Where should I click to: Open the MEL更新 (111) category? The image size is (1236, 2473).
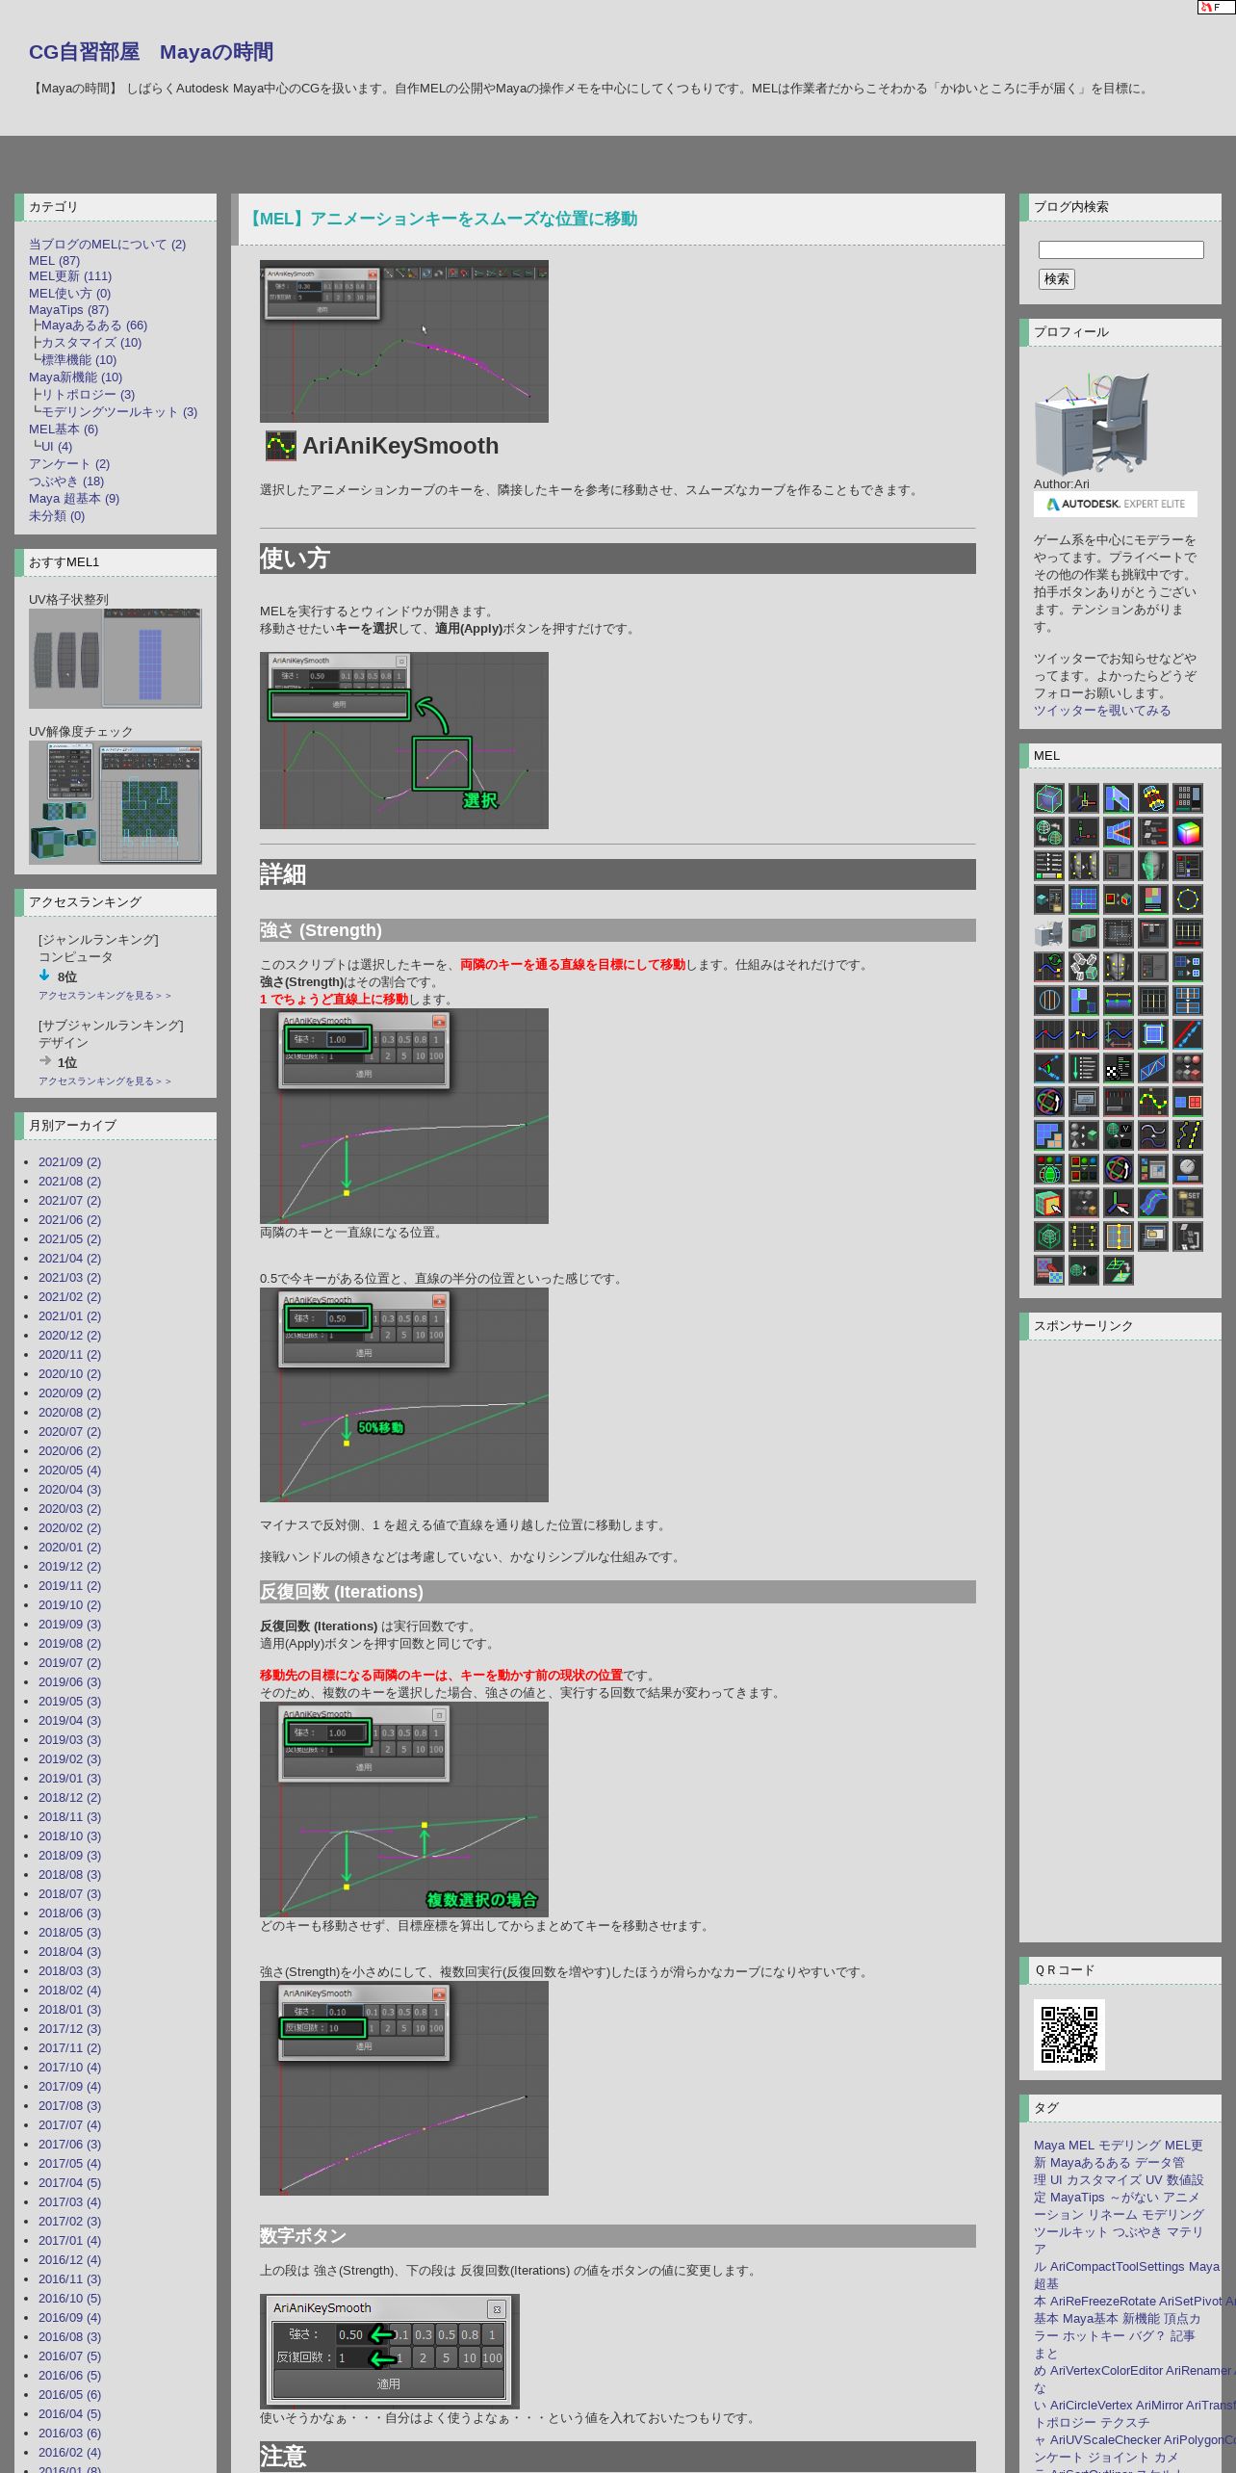(70, 276)
